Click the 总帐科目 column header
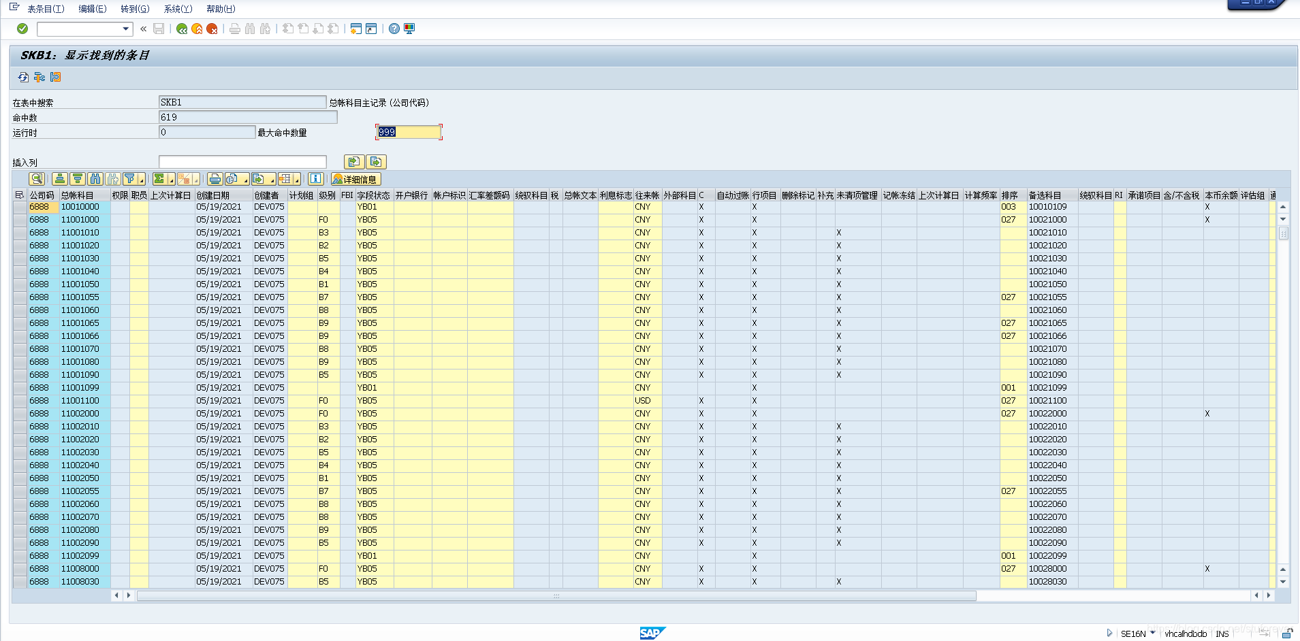 tap(84, 195)
